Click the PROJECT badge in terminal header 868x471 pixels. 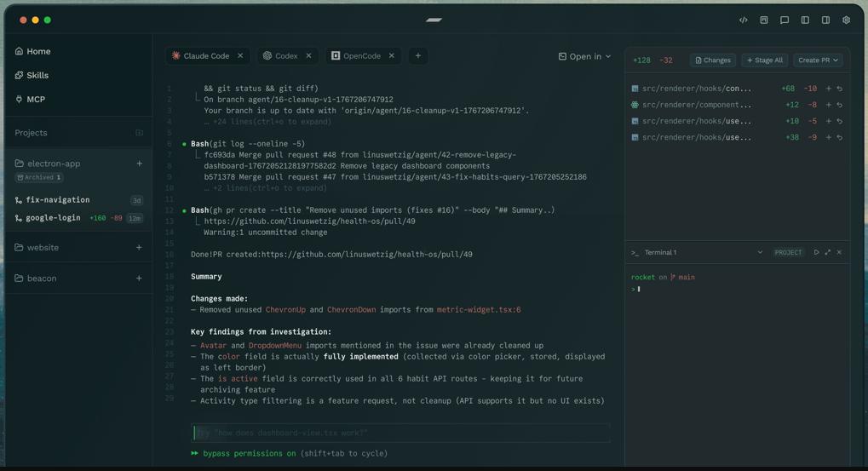(x=788, y=252)
